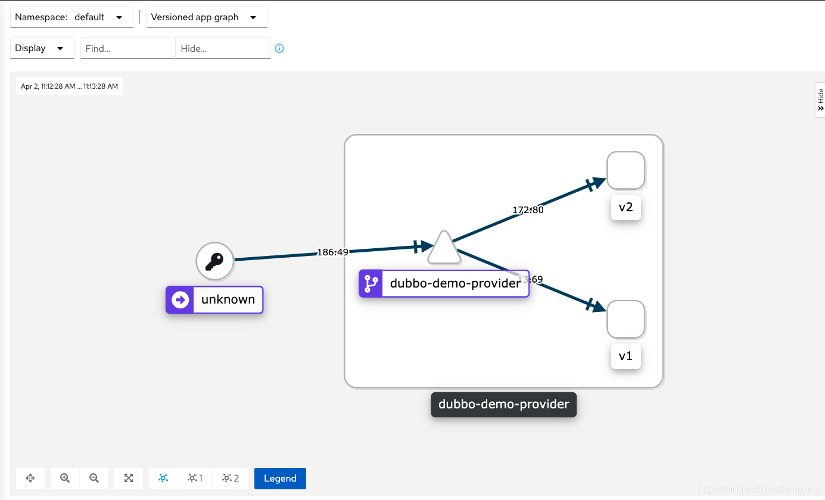Fit graph to screen icon
Viewport: 825px width, 500px height.
pyautogui.click(x=128, y=478)
